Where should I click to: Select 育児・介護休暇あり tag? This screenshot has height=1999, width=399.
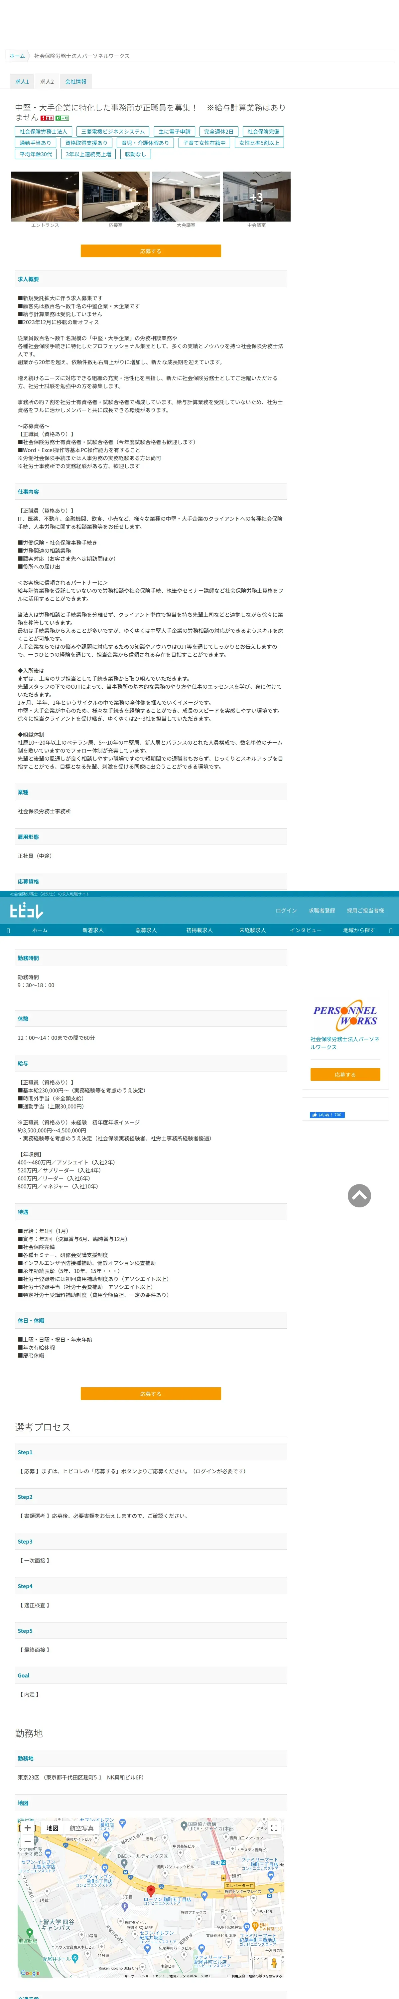pyautogui.click(x=145, y=143)
